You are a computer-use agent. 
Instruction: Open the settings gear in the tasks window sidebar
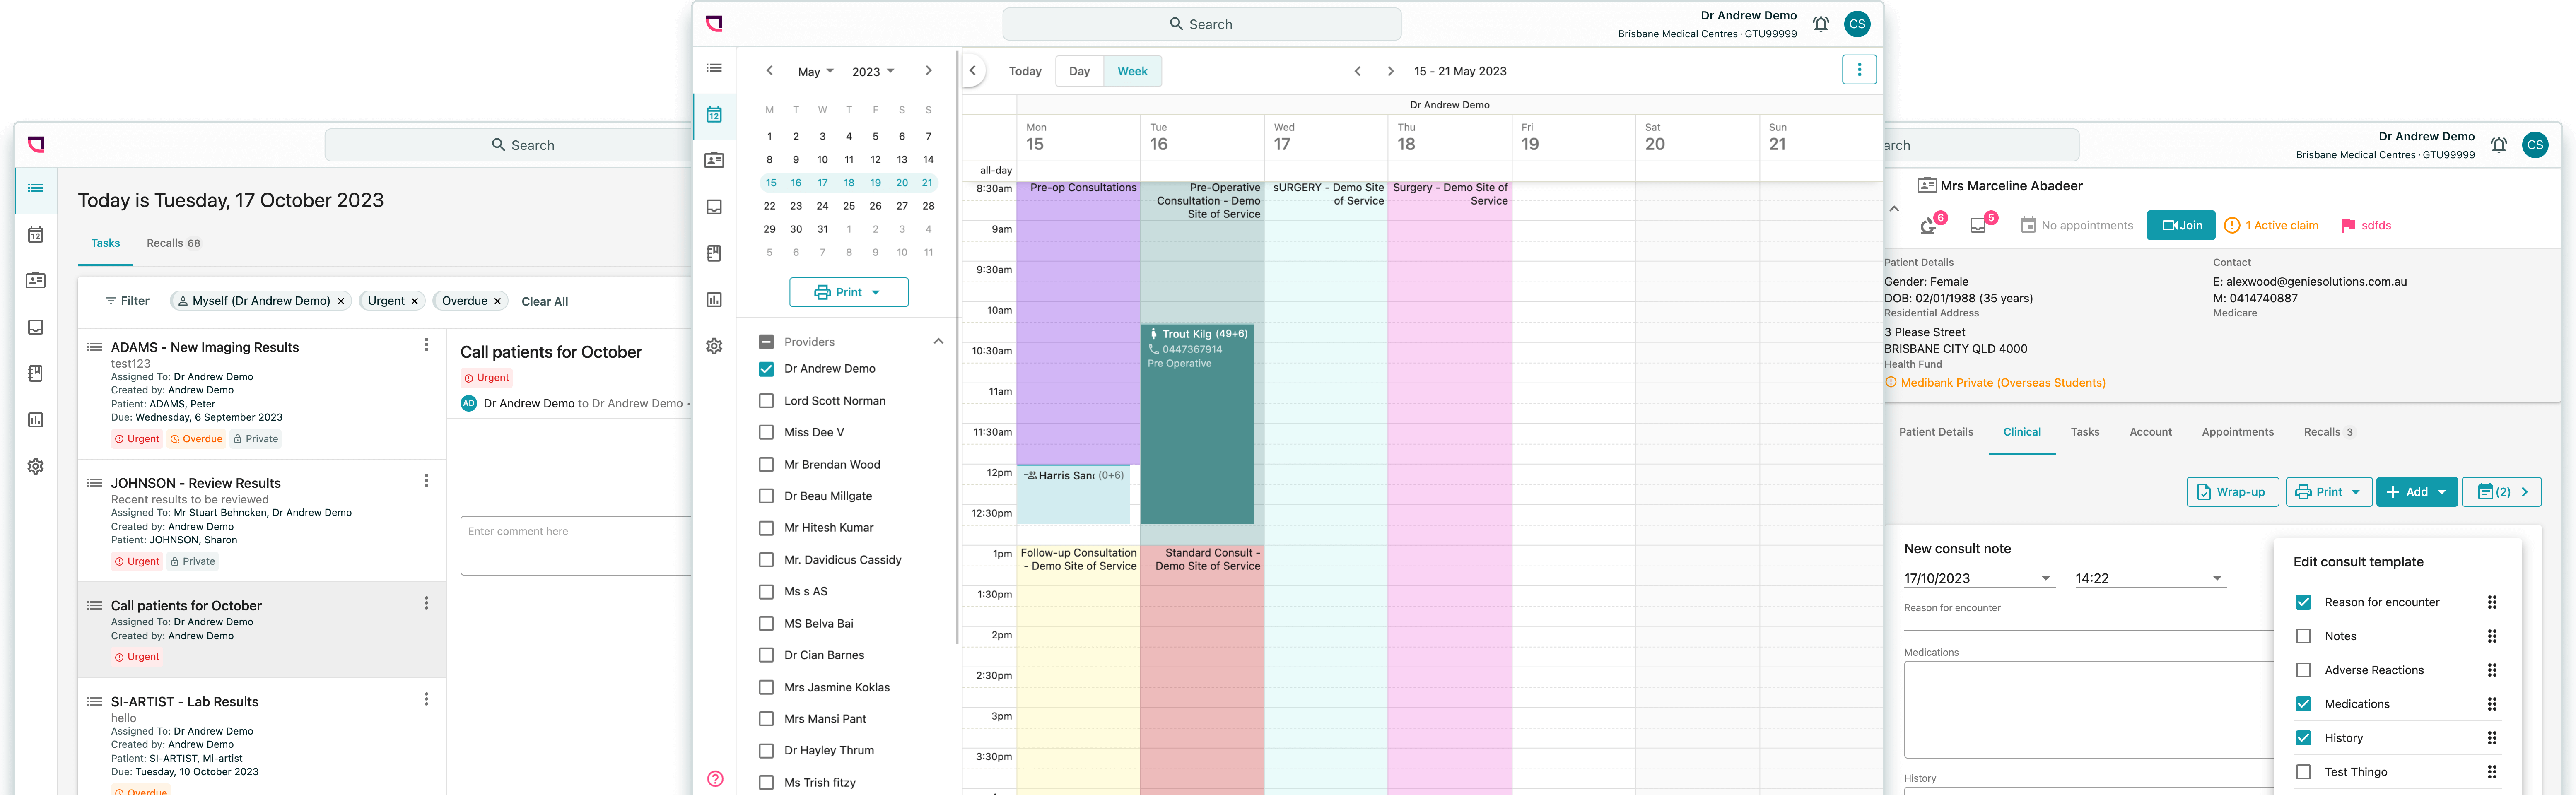tap(36, 466)
